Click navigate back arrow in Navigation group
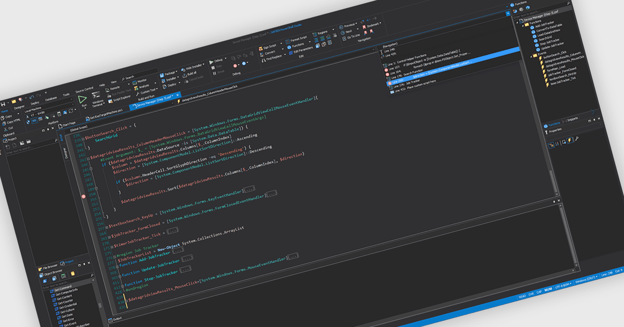The height and width of the screenshot is (327, 624). tap(368, 21)
